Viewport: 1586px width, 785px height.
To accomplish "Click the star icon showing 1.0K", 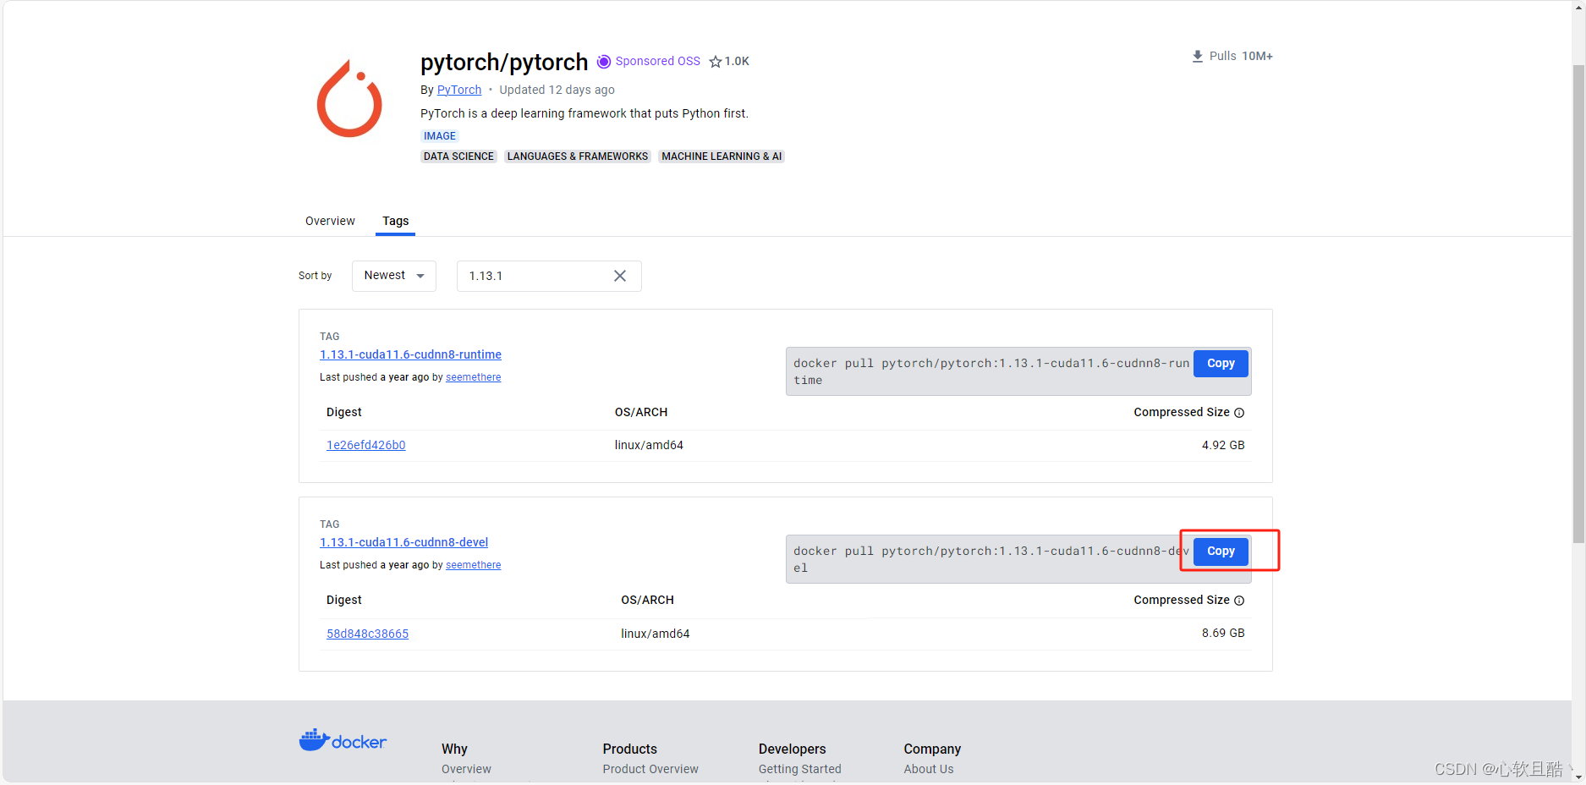I will pyautogui.click(x=713, y=61).
